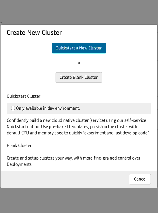This screenshot has height=213, width=158.
Task: Click the Blank Cluster section heading
Action: [19, 145]
